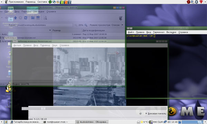Viewport: 207px width, 124px height.
Task: Click the volume speaker icon in video player
Action: click(141, 113)
